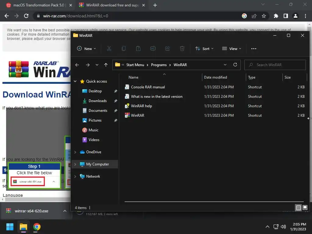The image size is (312, 234).
Task: Switch to large thumbnails view icon
Action: [x=305, y=207]
